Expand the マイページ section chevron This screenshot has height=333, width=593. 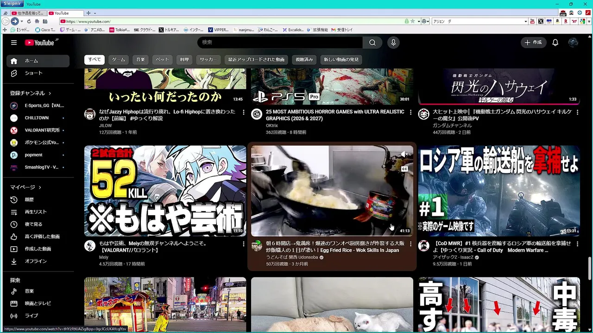pos(40,187)
